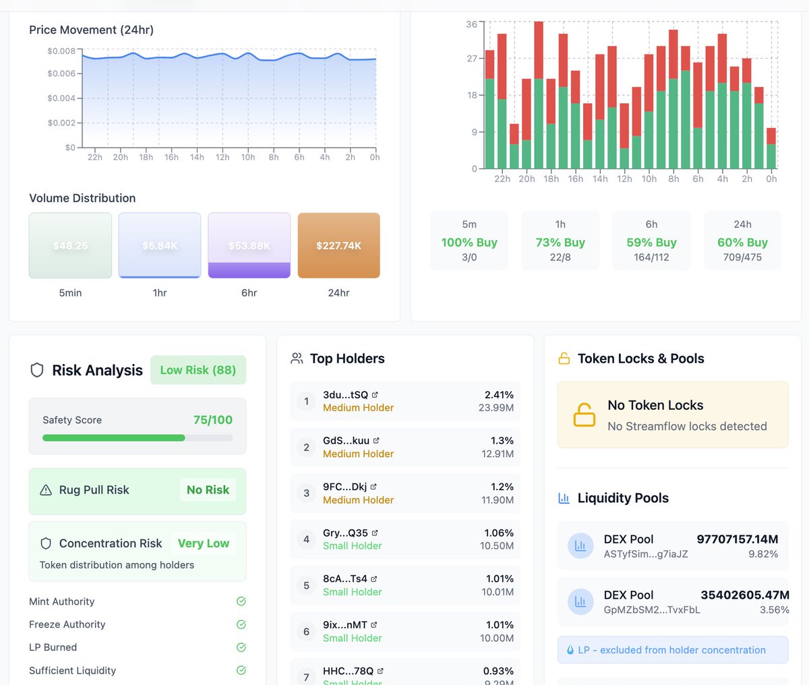Click the chart icon of ASTyfSim...g7iaJZ pool

pyautogui.click(x=580, y=546)
